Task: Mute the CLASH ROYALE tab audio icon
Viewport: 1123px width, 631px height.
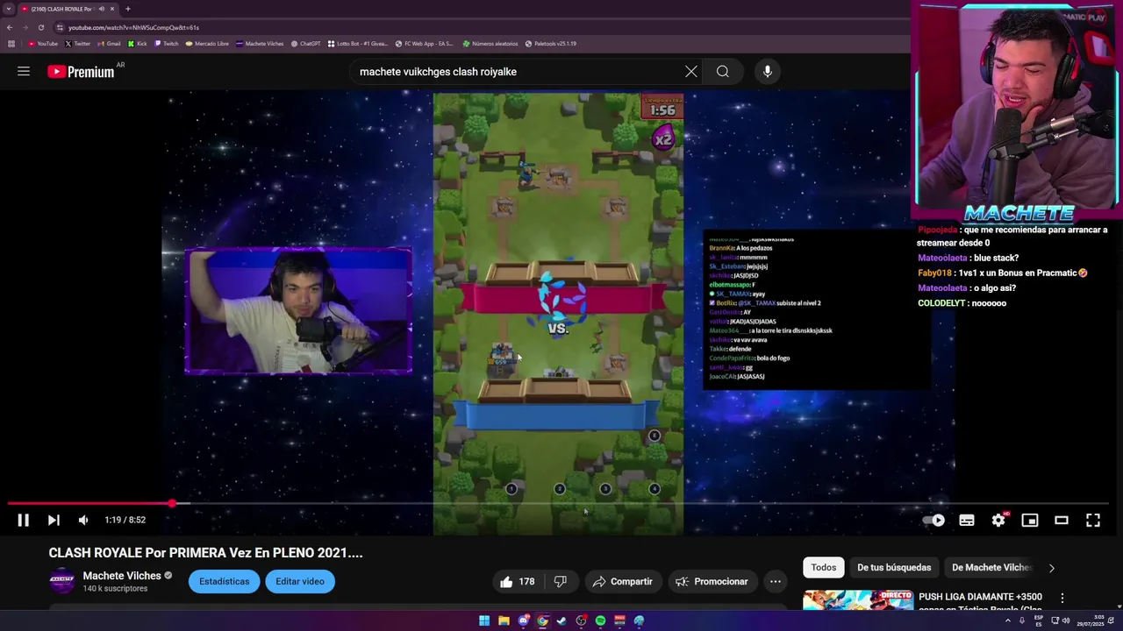Action: click(x=101, y=9)
